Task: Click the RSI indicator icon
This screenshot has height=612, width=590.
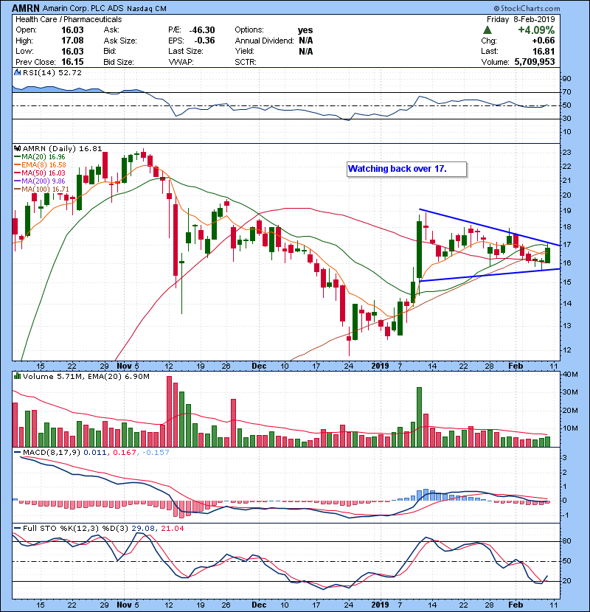Action: [17, 72]
